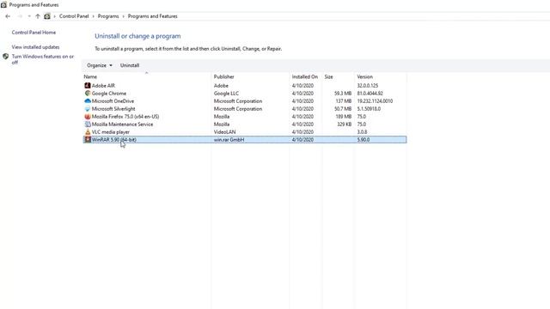
Task: Click the WinRAR icon
Action: point(88,139)
